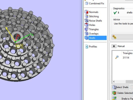Click the Stitching icon
Screen dimensions: 133x100
tap(86, 16)
